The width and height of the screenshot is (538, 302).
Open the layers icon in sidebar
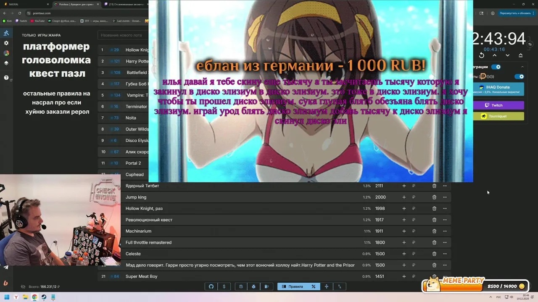(x=6, y=63)
